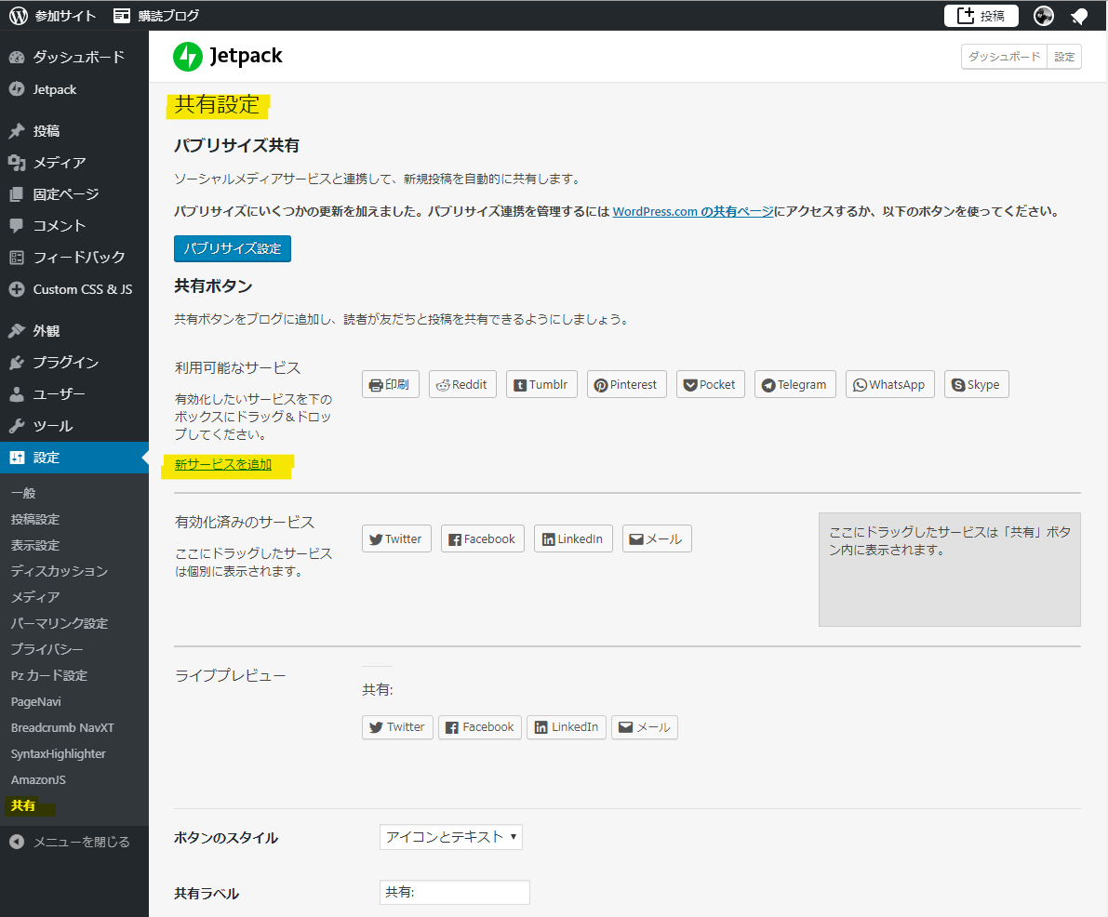1108x917 pixels.
Task: Click the 設定 button in Jetpack header
Action: pos(1064,57)
